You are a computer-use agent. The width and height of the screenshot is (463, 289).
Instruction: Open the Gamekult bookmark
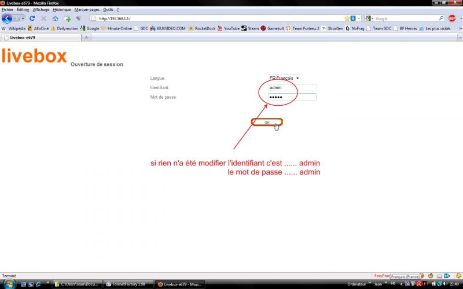pyautogui.click(x=272, y=28)
